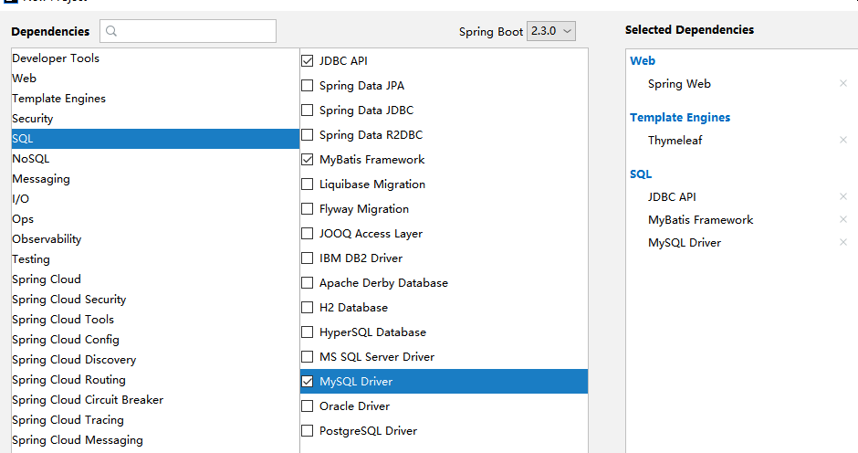
Task: Remove MyBatis Framework from selected dependencies
Action: pos(842,220)
